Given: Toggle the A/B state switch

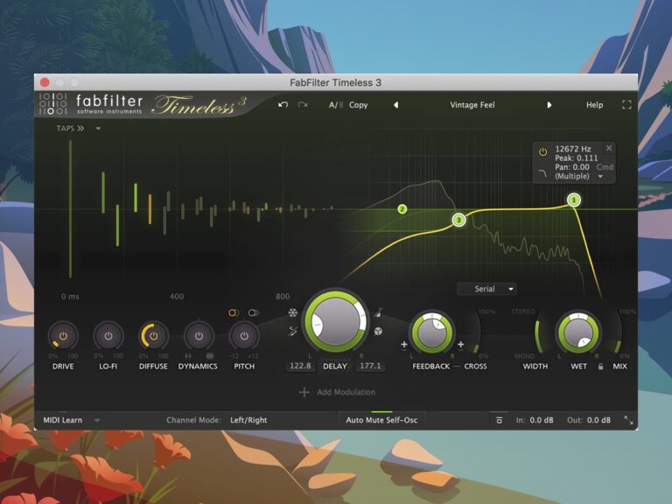Looking at the screenshot, I should pos(335,105).
